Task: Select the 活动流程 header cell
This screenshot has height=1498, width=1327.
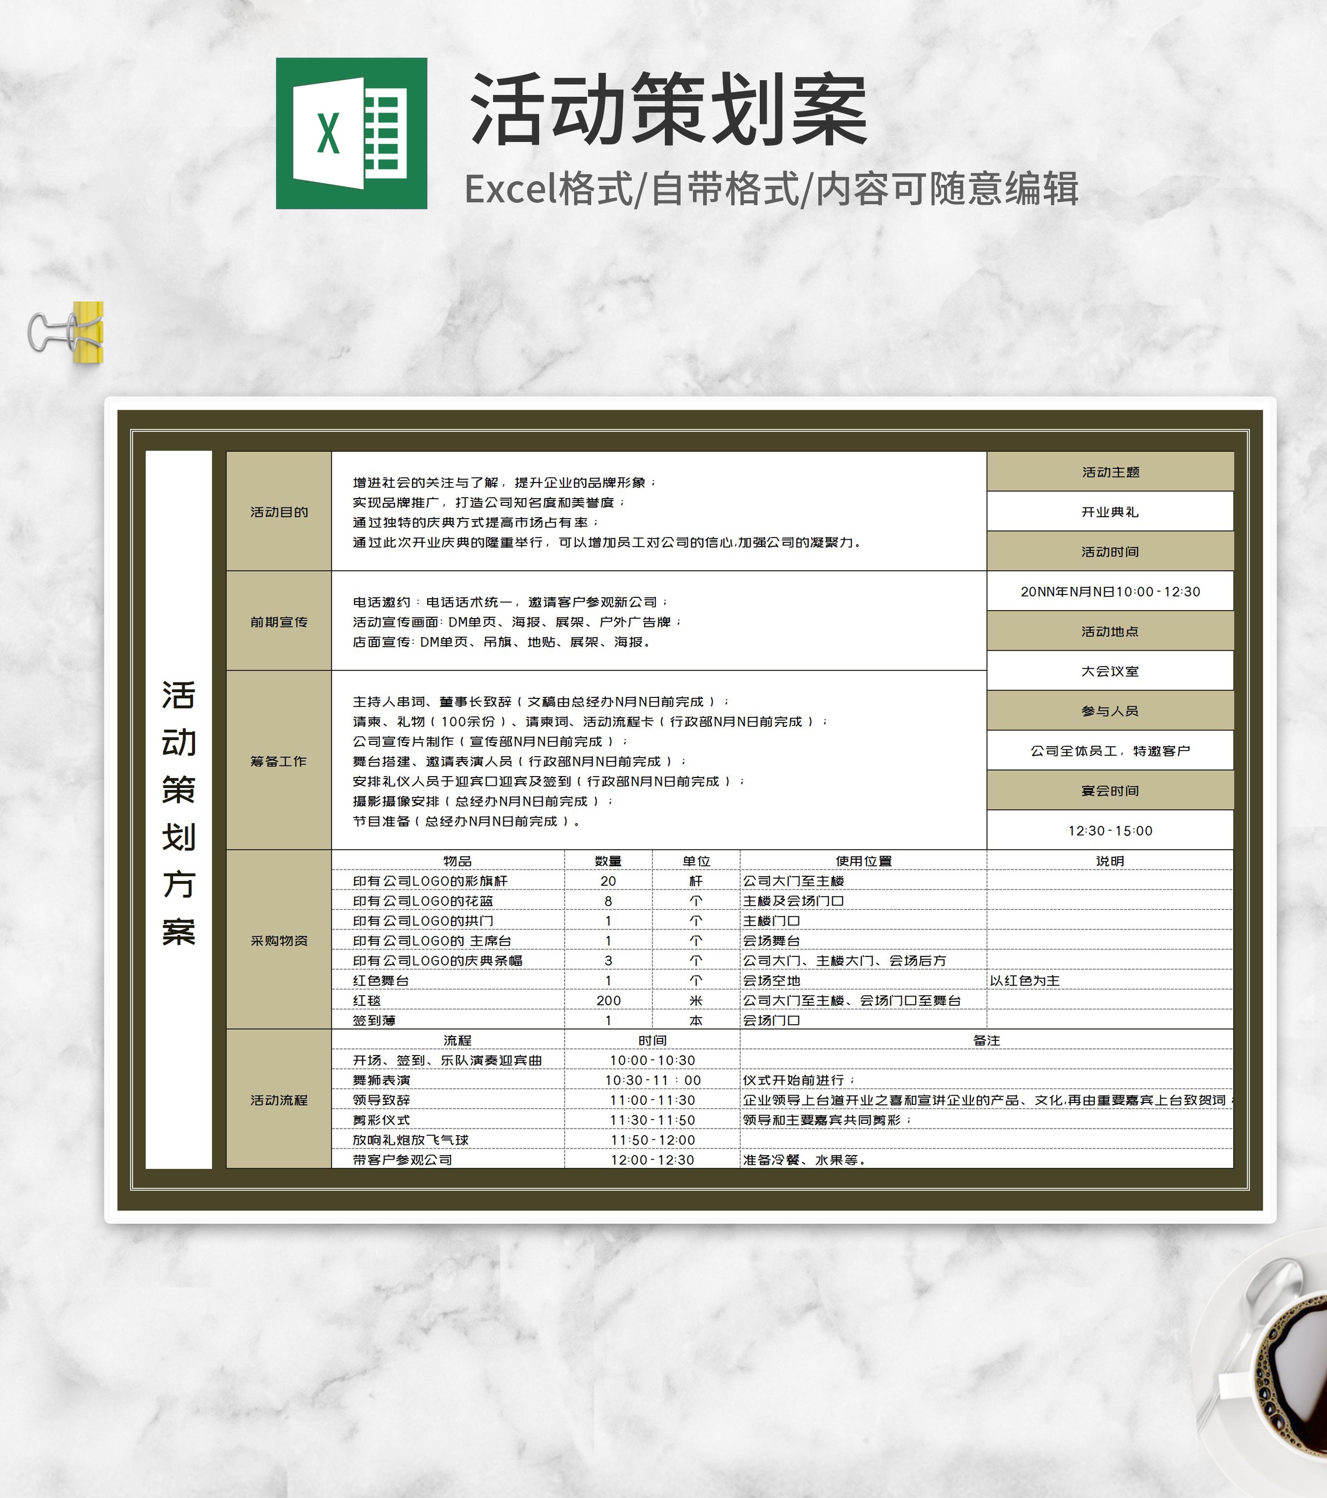Action: (x=278, y=1099)
